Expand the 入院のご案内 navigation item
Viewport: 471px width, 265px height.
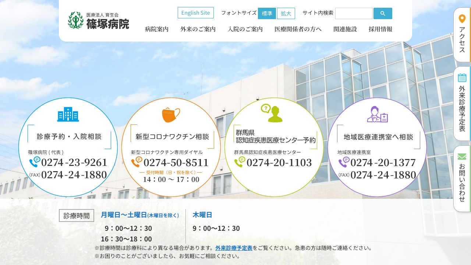click(x=245, y=29)
